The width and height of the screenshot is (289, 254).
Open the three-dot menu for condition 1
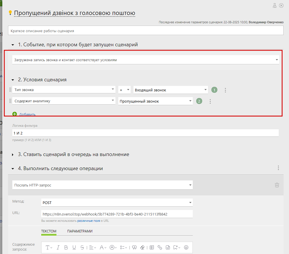225,90
